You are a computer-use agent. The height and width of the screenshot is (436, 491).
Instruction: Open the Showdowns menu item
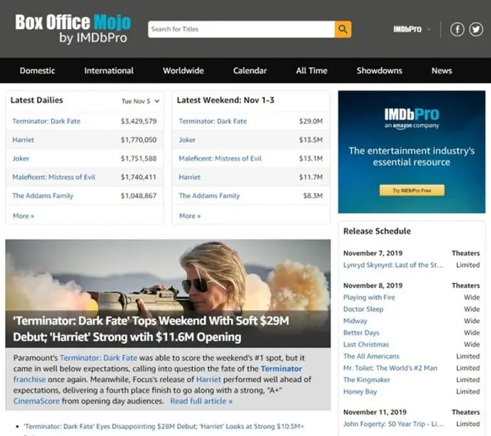pyautogui.click(x=379, y=71)
